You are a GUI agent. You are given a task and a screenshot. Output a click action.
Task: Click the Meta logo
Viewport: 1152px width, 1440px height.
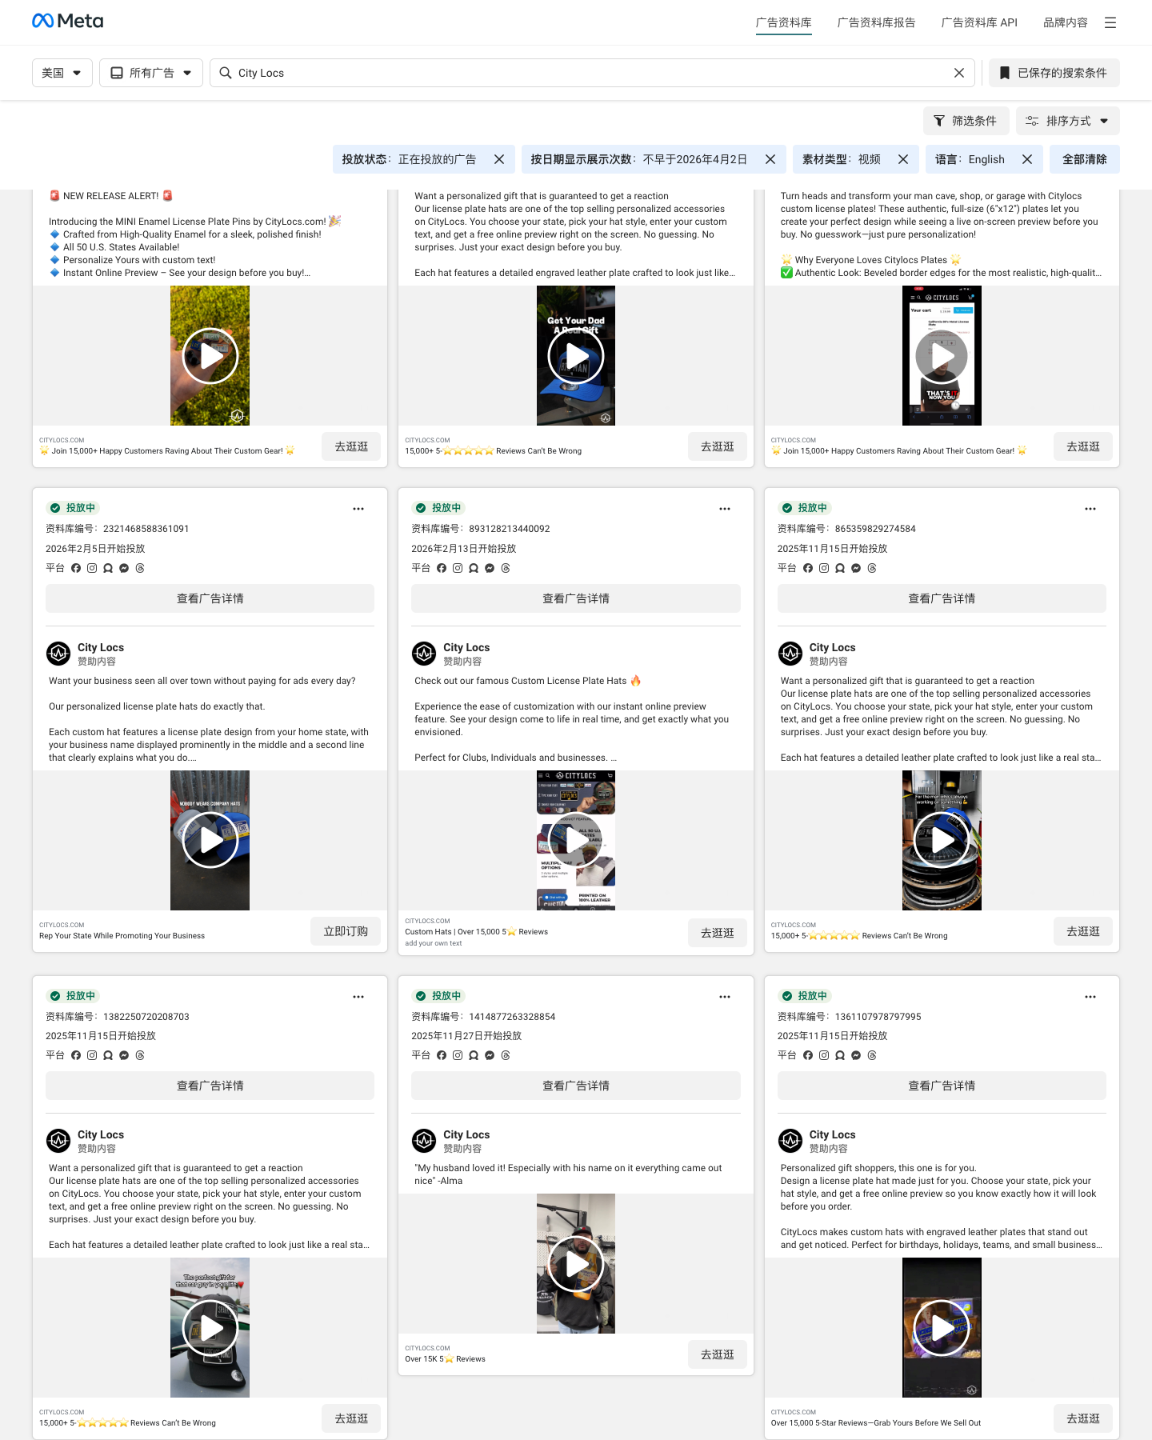(68, 22)
